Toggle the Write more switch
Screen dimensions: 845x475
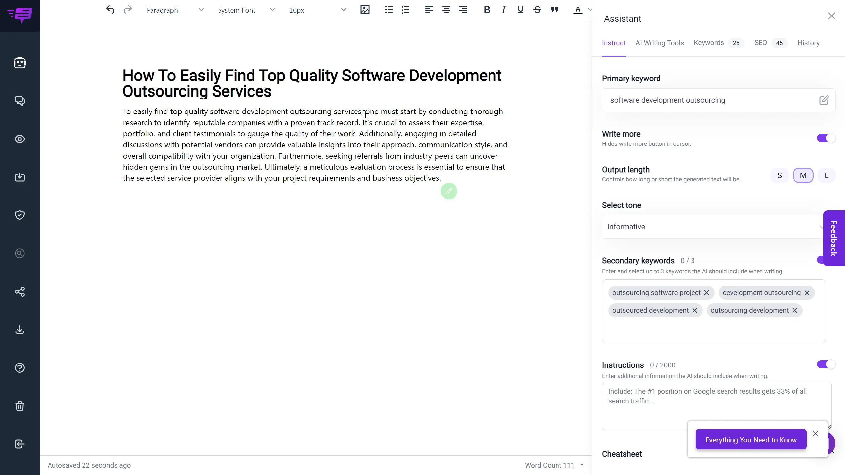point(826,138)
